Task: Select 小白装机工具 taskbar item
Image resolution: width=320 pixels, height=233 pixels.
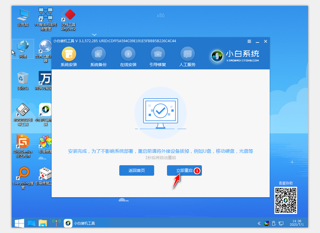Action: (80, 223)
